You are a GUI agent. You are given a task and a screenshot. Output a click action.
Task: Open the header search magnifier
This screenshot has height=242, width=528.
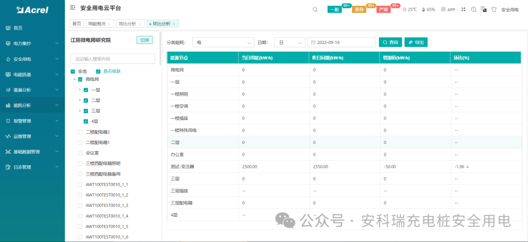(x=315, y=10)
